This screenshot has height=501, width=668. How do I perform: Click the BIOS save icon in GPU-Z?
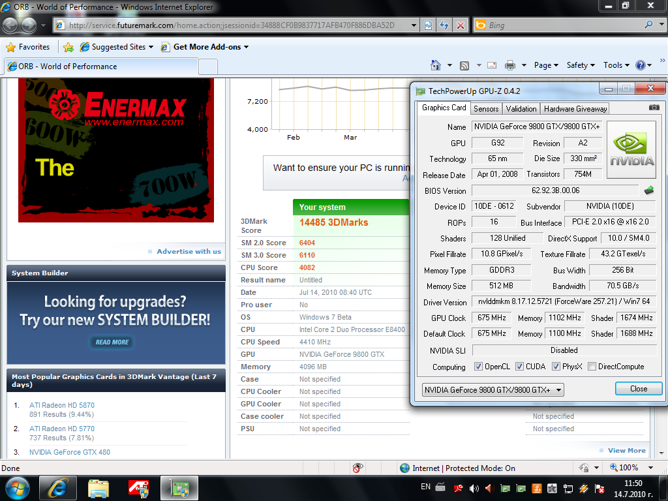[649, 190]
